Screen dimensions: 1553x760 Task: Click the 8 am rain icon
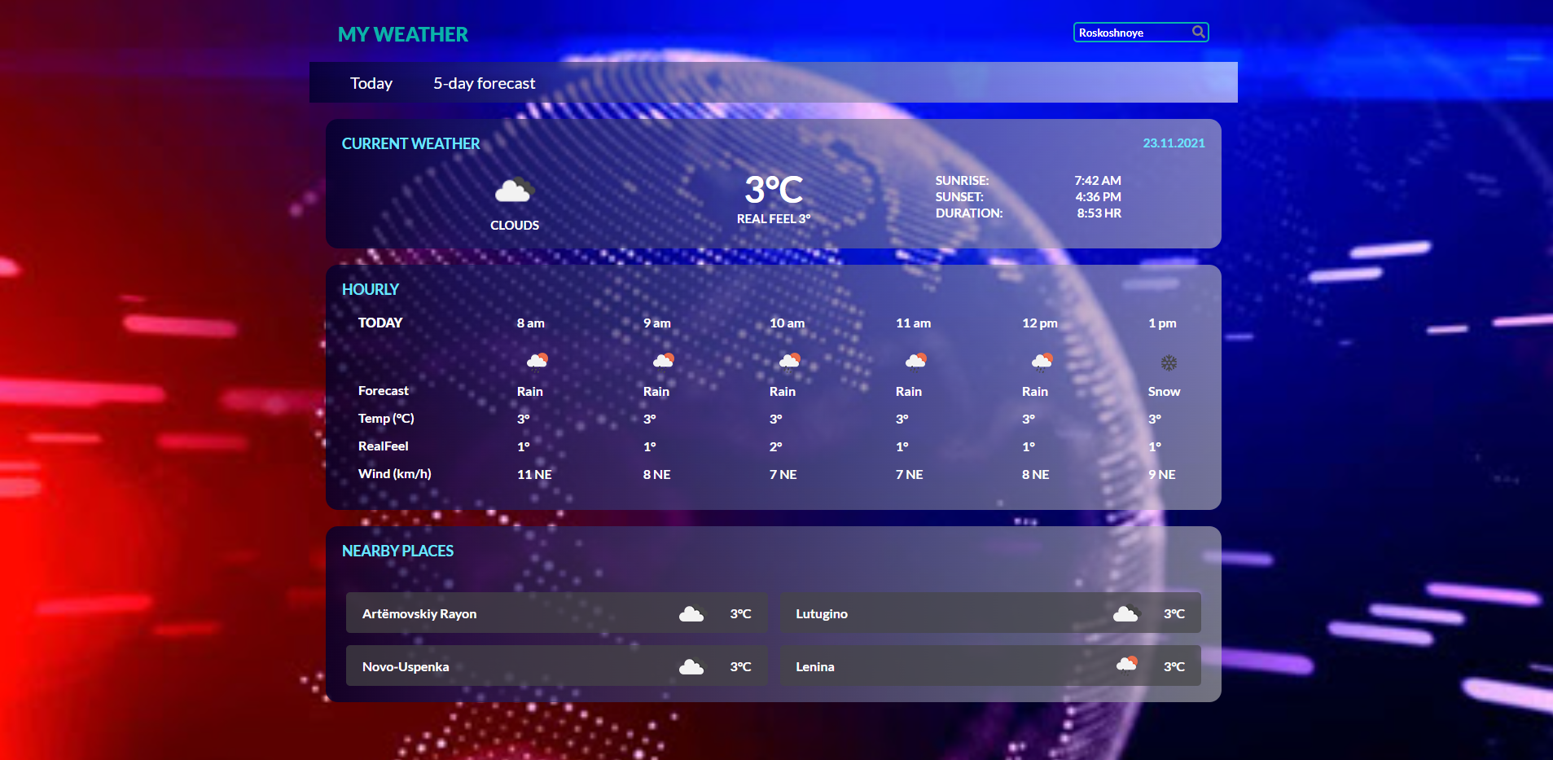(x=537, y=360)
